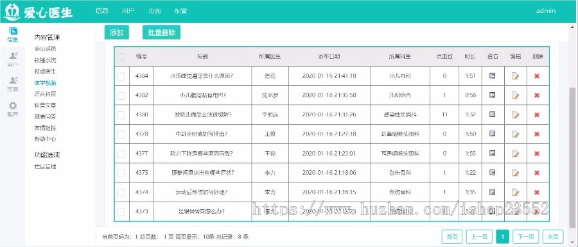Tick the checkbox for record 4384
The image size is (578, 247).
[121, 76]
